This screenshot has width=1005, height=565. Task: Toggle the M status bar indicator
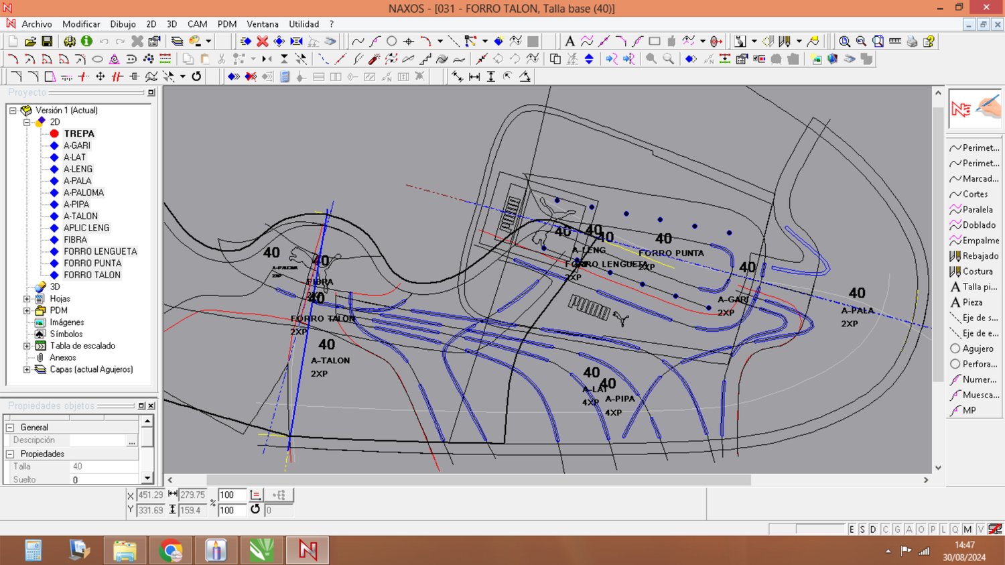(967, 529)
